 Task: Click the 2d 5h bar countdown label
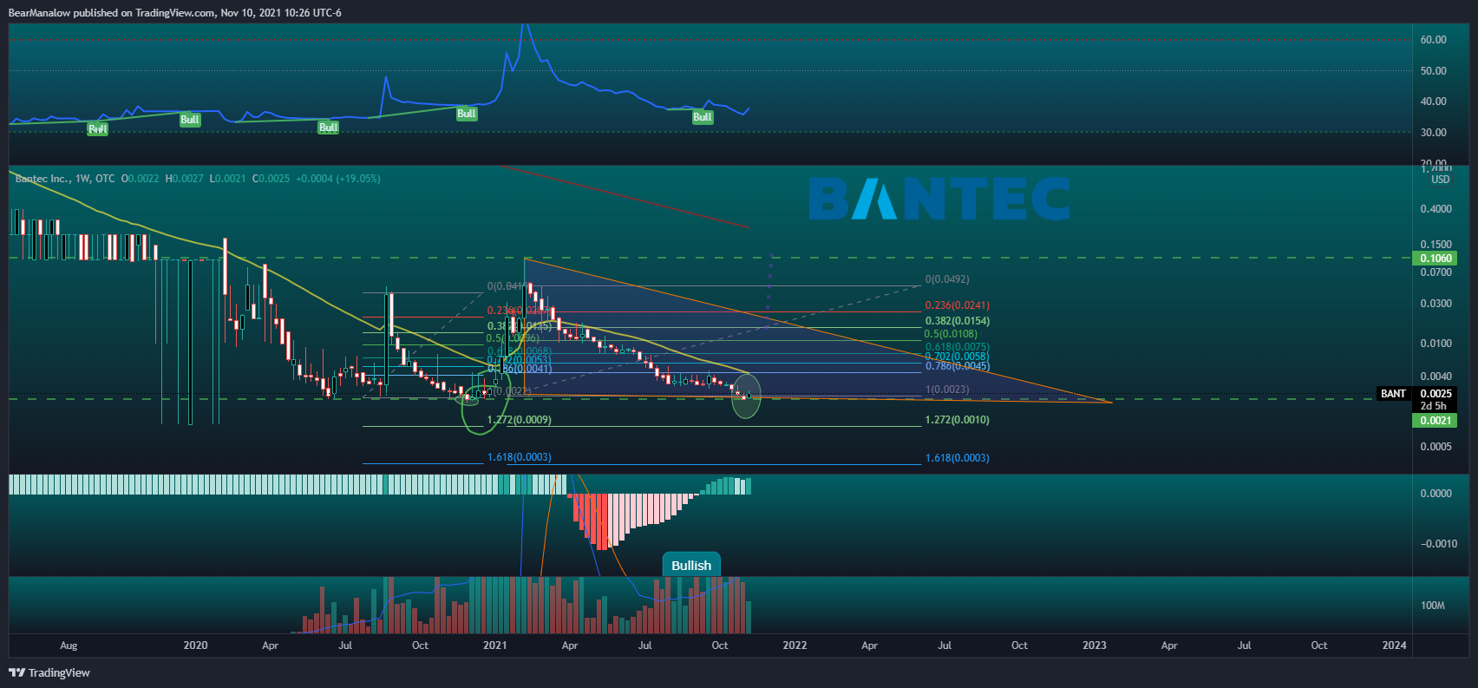pyautogui.click(x=1434, y=406)
